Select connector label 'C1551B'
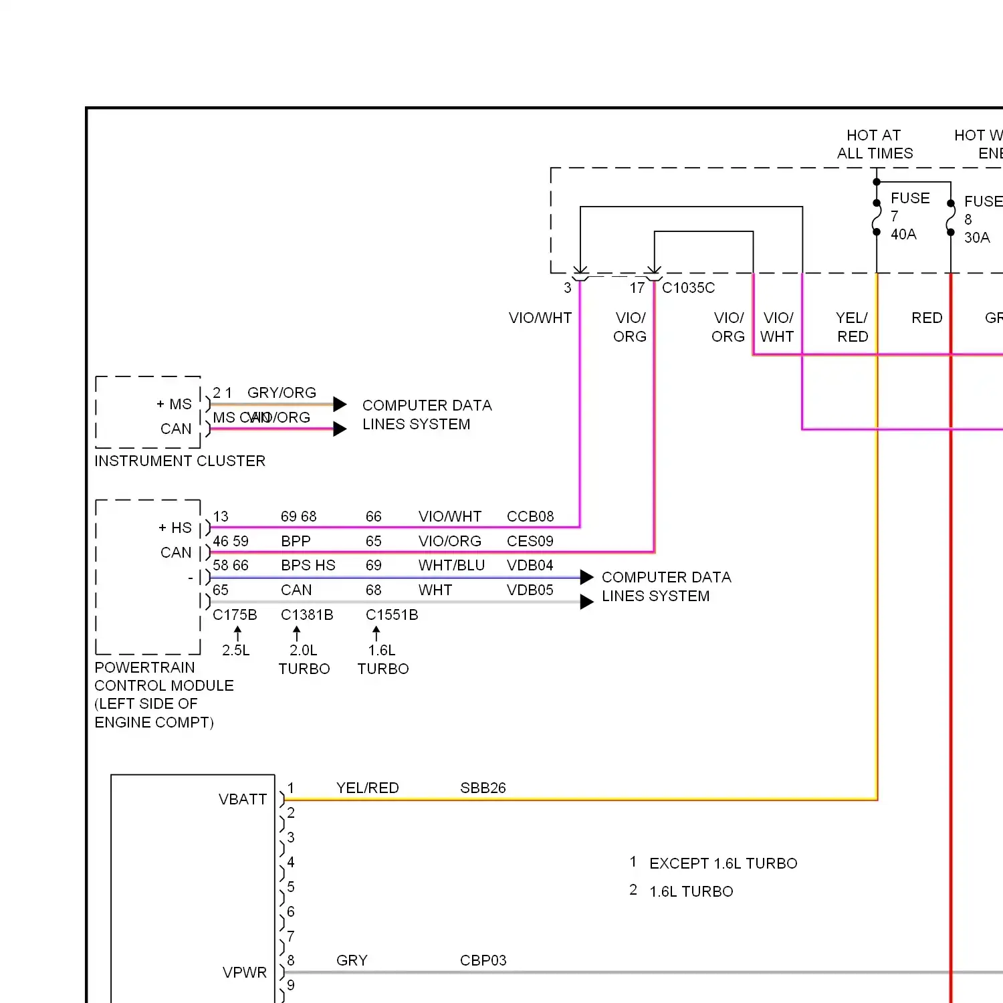The height and width of the screenshot is (1003, 1003). (x=392, y=615)
